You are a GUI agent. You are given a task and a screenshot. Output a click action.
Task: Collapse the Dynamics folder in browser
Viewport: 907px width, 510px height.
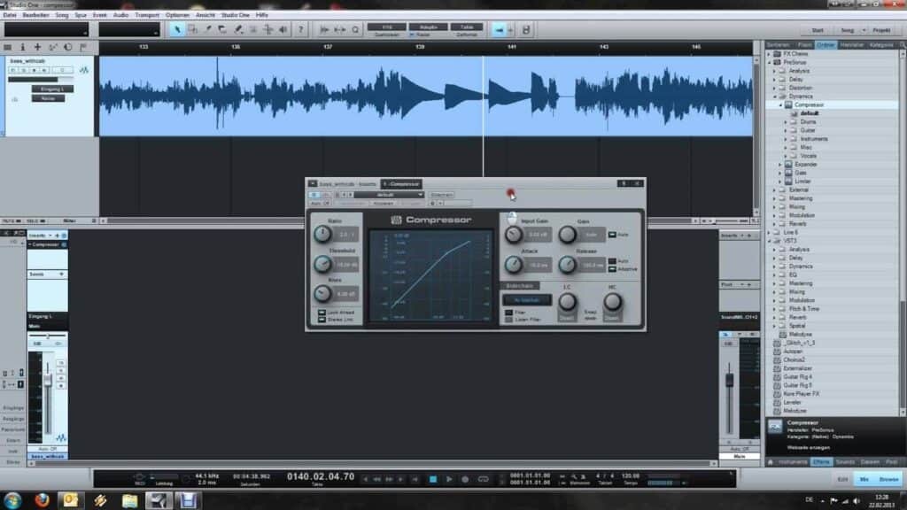coord(774,97)
